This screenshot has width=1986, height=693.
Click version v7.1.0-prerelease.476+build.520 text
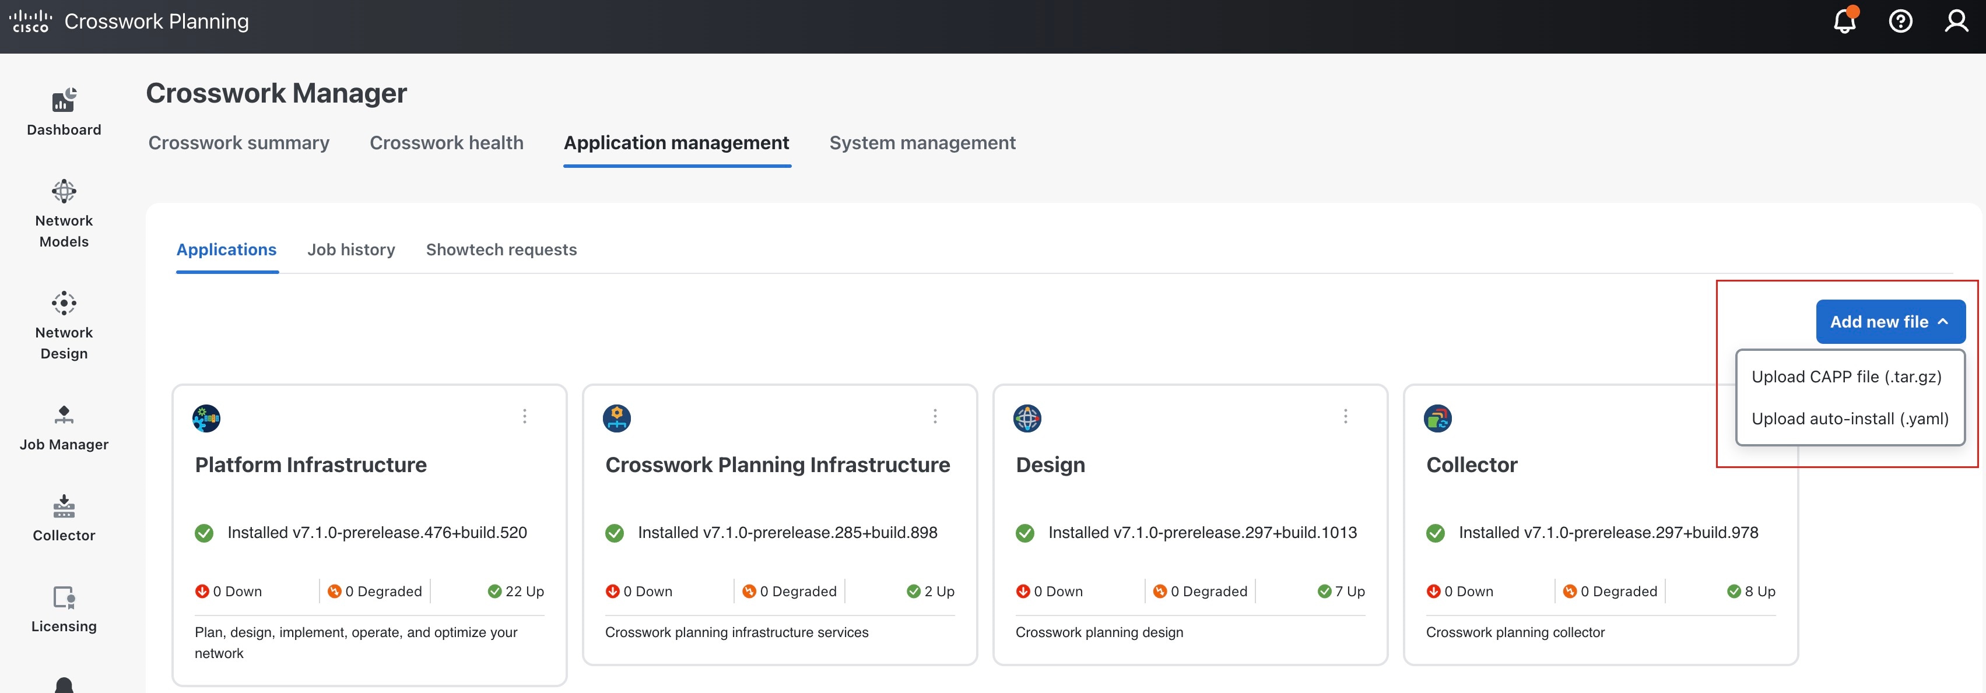click(x=409, y=533)
